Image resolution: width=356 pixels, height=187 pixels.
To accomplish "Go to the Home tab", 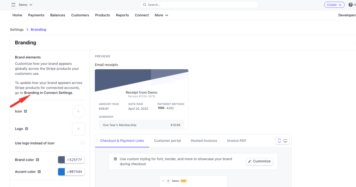I will [x=17, y=15].
